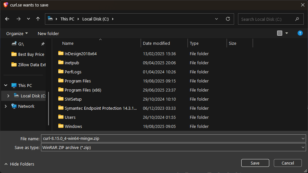Click the Up one level arrow
The image size is (308, 173).
(x=38, y=19)
